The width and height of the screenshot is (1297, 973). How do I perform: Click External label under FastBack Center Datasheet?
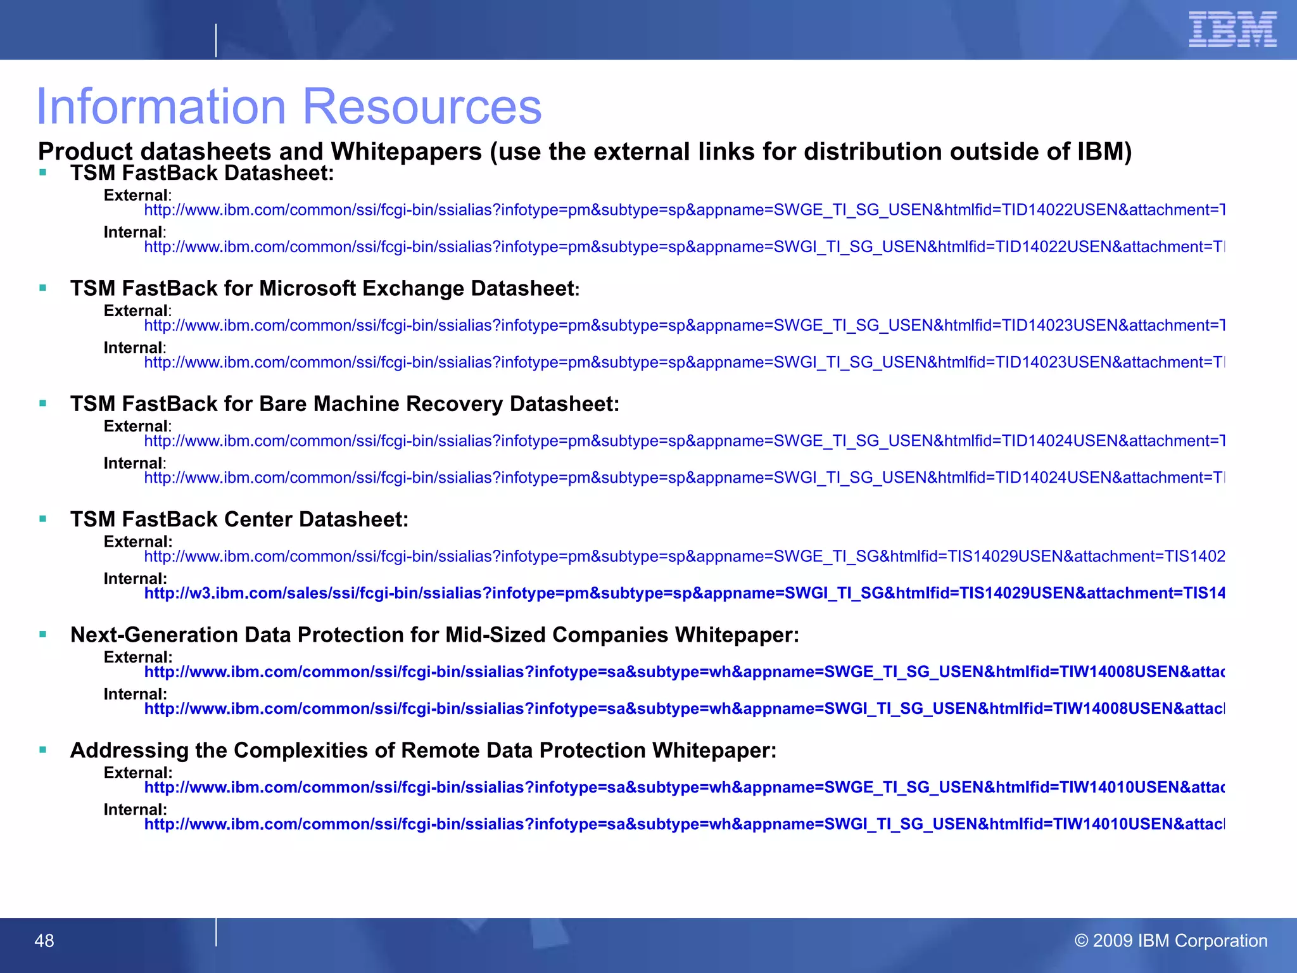tap(138, 542)
